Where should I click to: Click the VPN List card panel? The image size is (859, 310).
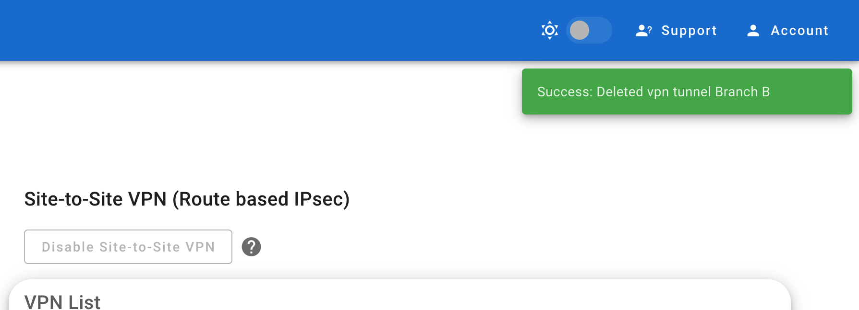pyautogui.click(x=399, y=295)
